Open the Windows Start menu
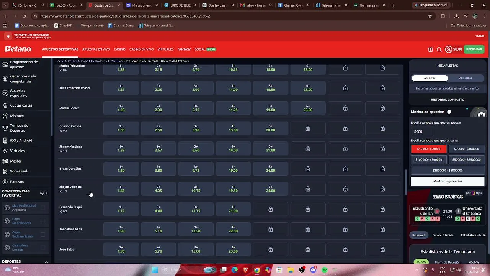490x276 pixels. coord(155,270)
